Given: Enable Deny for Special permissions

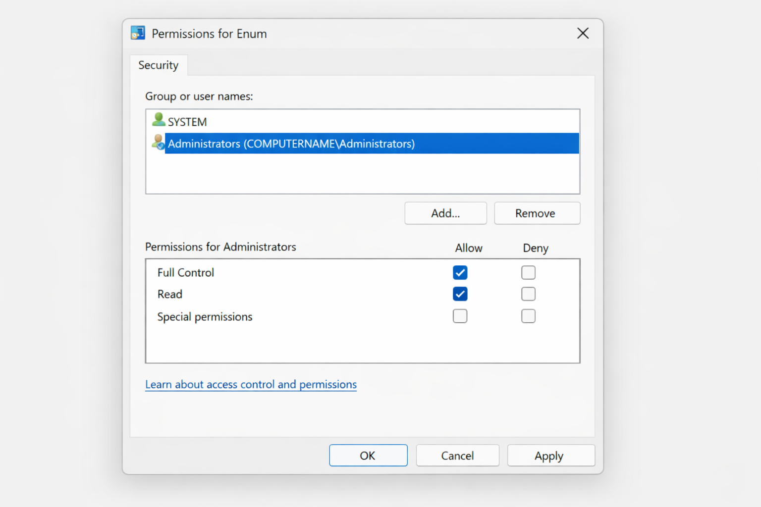Looking at the screenshot, I should pyautogui.click(x=528, y=316).
